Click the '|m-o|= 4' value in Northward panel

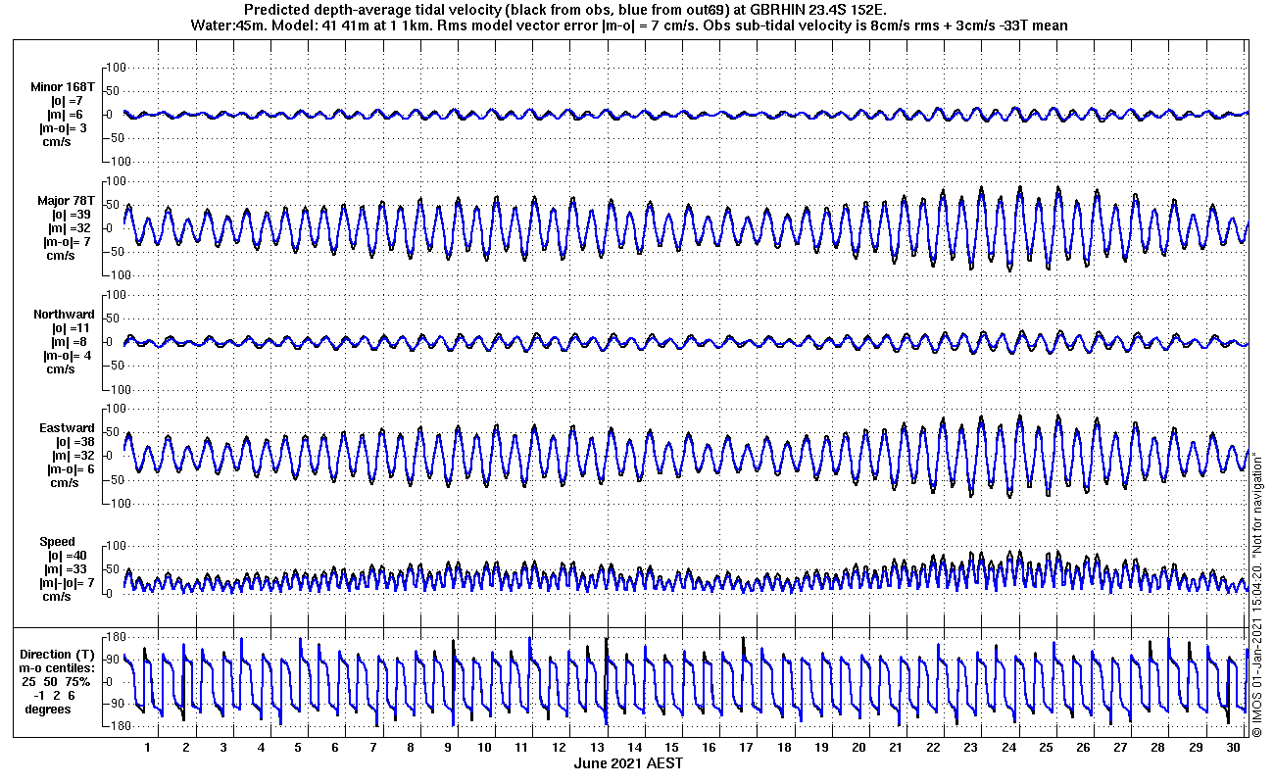point(67,356)
